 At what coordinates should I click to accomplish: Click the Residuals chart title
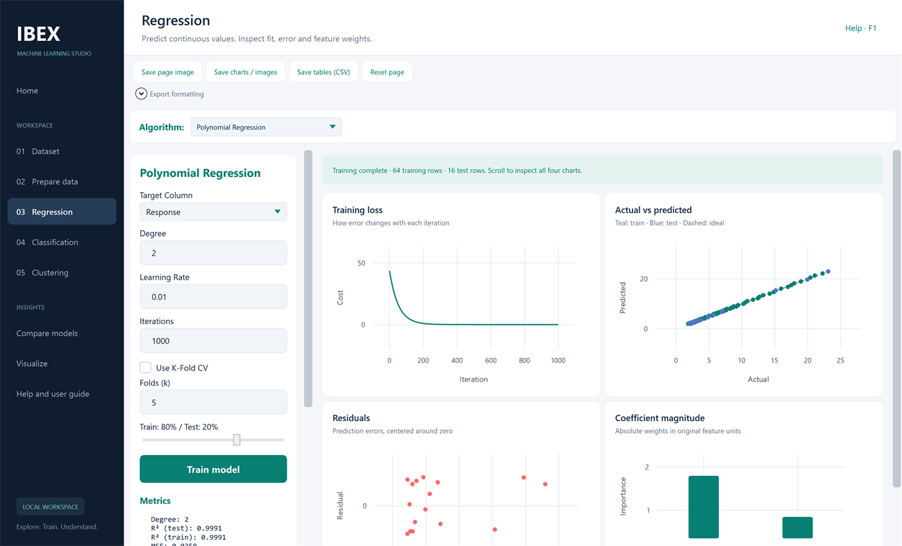click(351, 418)
